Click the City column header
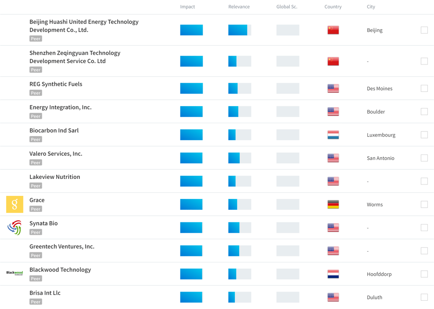 (371, 7)
